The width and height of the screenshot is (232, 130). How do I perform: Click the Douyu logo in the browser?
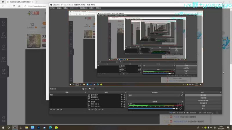click(x=33, y=13)
